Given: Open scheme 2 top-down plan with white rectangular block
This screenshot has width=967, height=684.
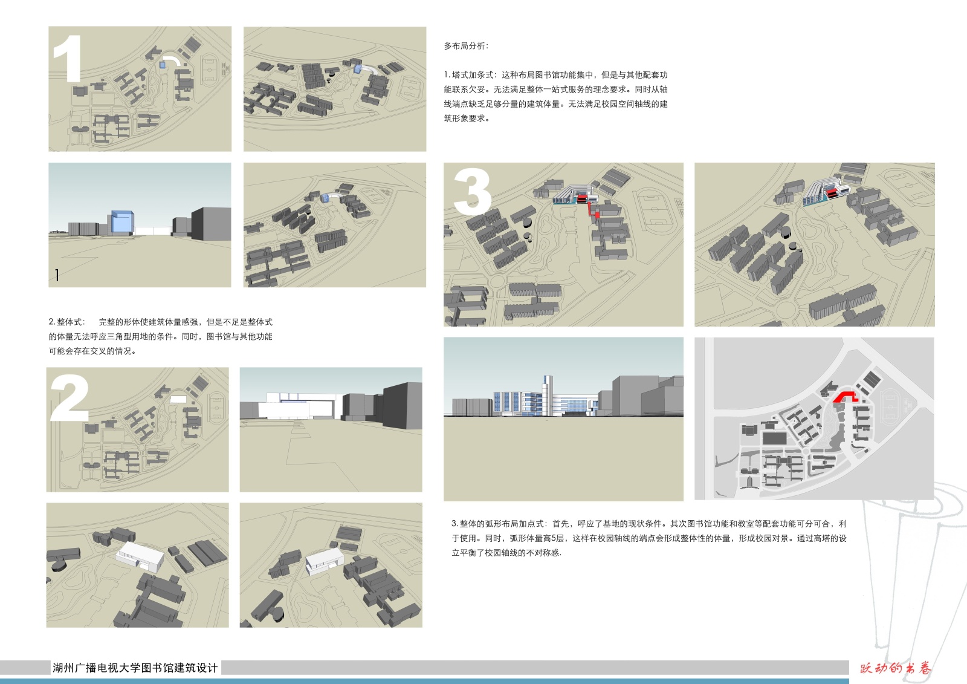Looking at the screenshot, I should [138, 429].
